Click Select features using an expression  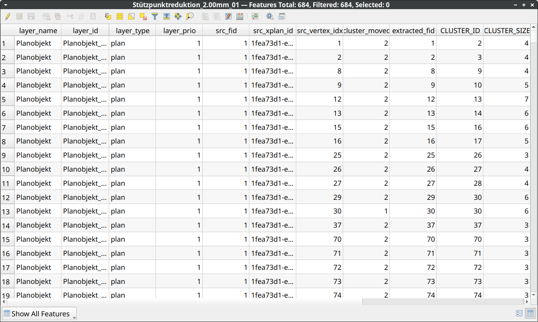coord(108,16)
